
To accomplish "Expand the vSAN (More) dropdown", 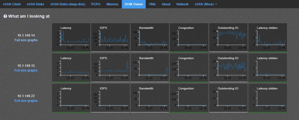I will [x=205, y=4].
